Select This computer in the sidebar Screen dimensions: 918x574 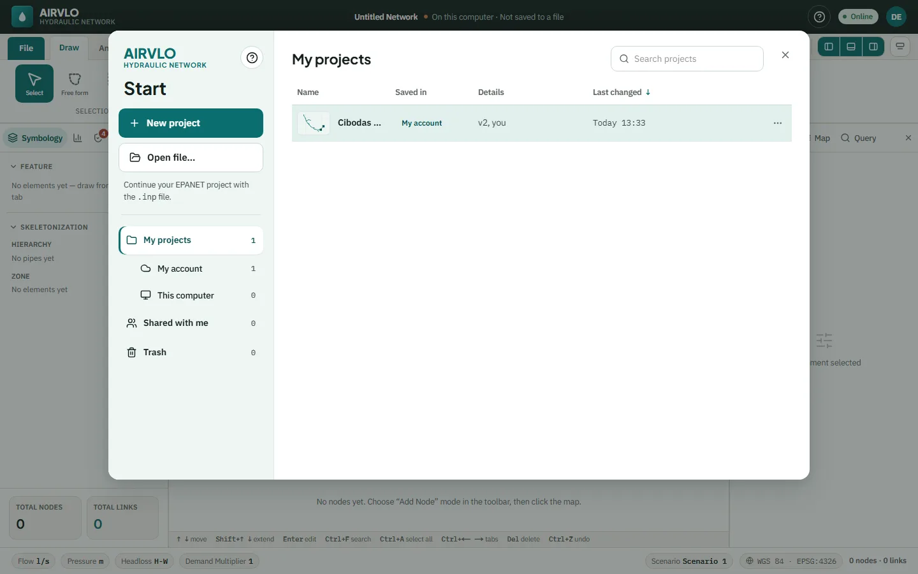coord(198,295)
